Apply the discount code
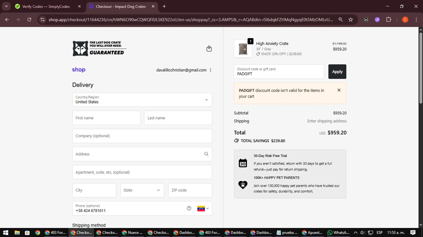Image resolution: width=423 pixels, height=237 pixels. pyautogui.click(x=337, y=72)
